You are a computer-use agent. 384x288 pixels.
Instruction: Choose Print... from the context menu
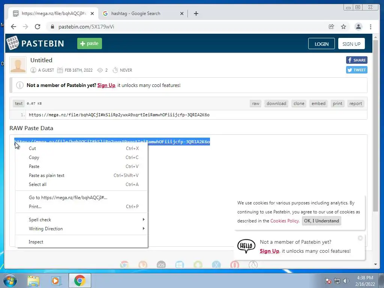81,207
